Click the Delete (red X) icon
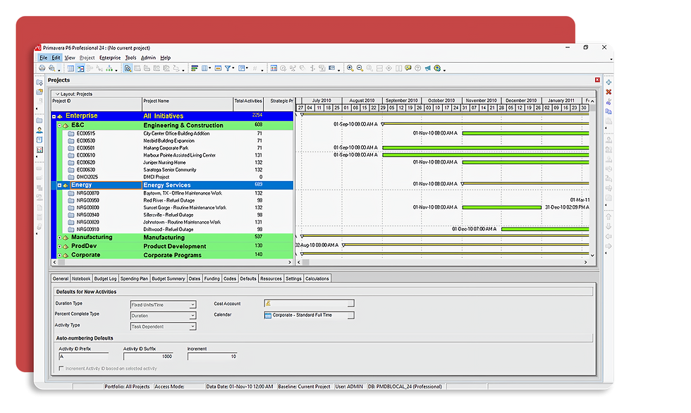 [609, 92]
